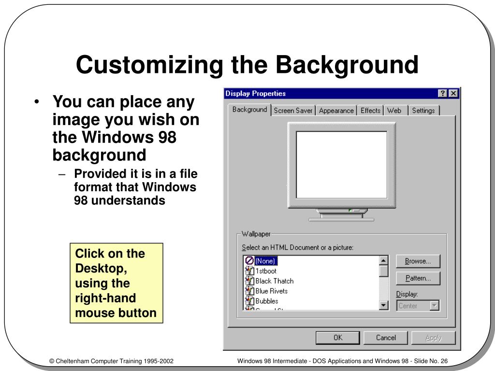Viewport: 495px width, 371px height.
Task: Select the 1stboot wallpaper entry
Action: tap(266, 271)
